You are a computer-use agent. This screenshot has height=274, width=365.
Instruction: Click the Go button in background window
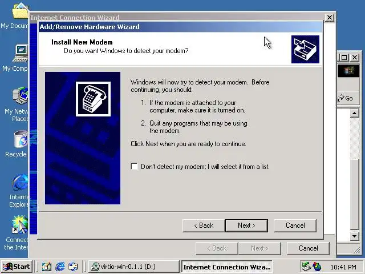pos(346,98)
